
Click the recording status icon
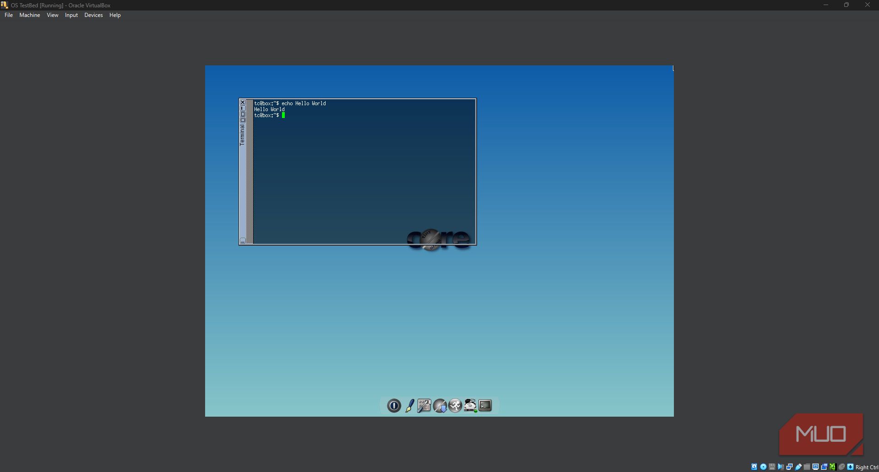[824, 467]
